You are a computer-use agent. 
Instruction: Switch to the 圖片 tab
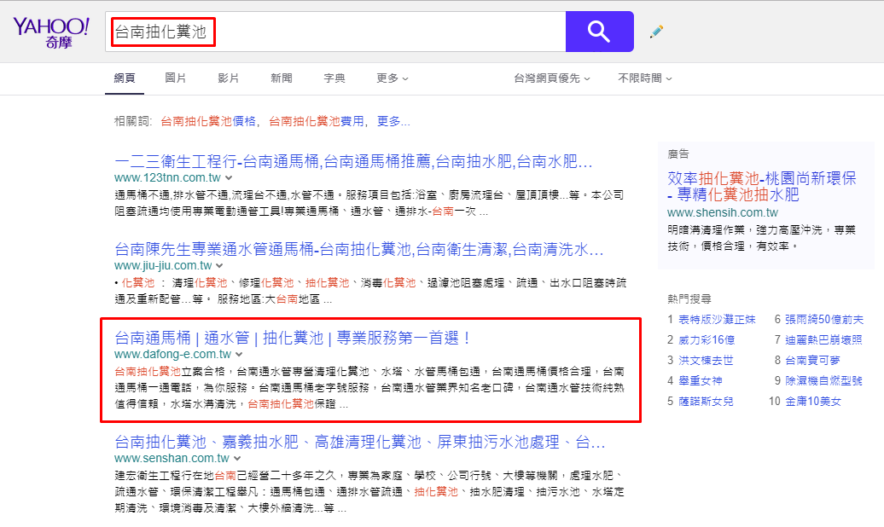click(x=175, y=78)
